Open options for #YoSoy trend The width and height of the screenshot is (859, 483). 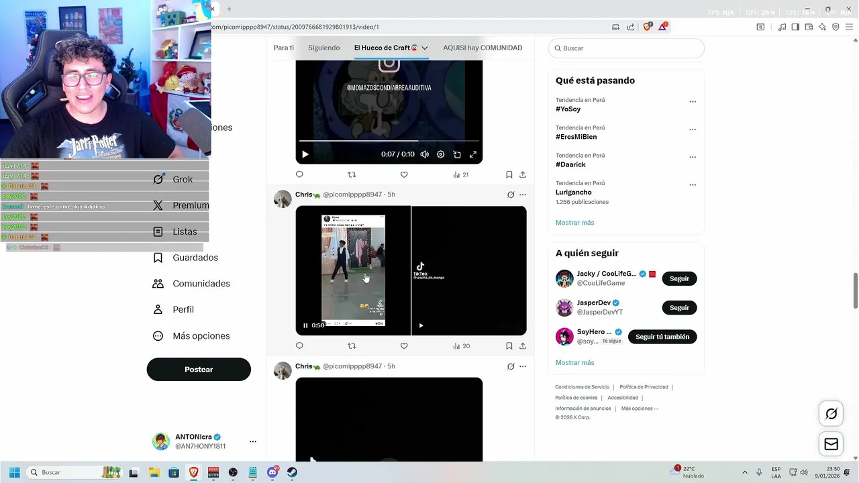pos(693,102)
